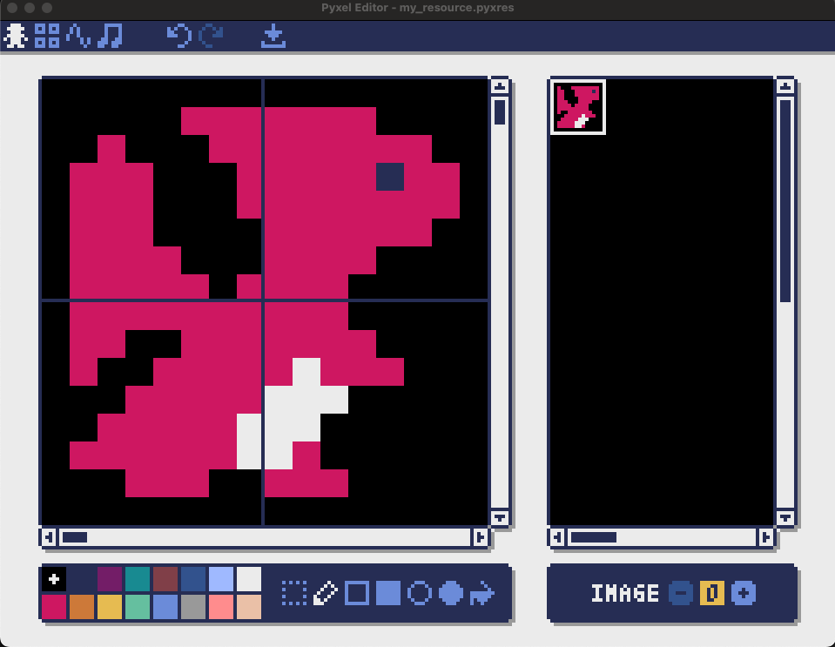Image resolution: width=835 pixels, height=647 pixels.
Task: Pick the mint green color swatch
Action: click(x=138, y=607)
